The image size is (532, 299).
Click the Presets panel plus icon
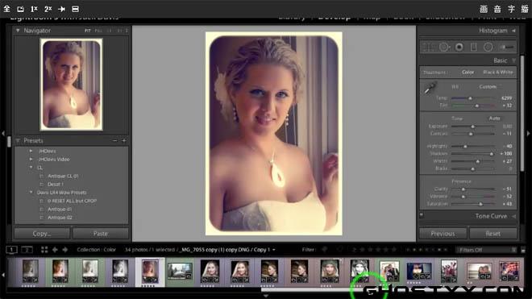pyautogui.click(x=124, y=141)
